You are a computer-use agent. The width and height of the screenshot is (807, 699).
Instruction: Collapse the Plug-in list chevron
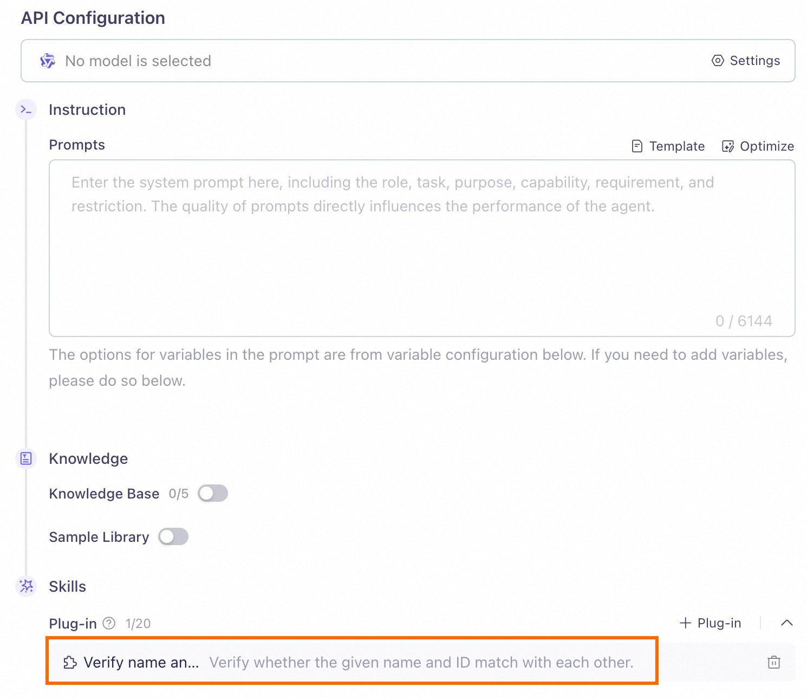[787, 623]
